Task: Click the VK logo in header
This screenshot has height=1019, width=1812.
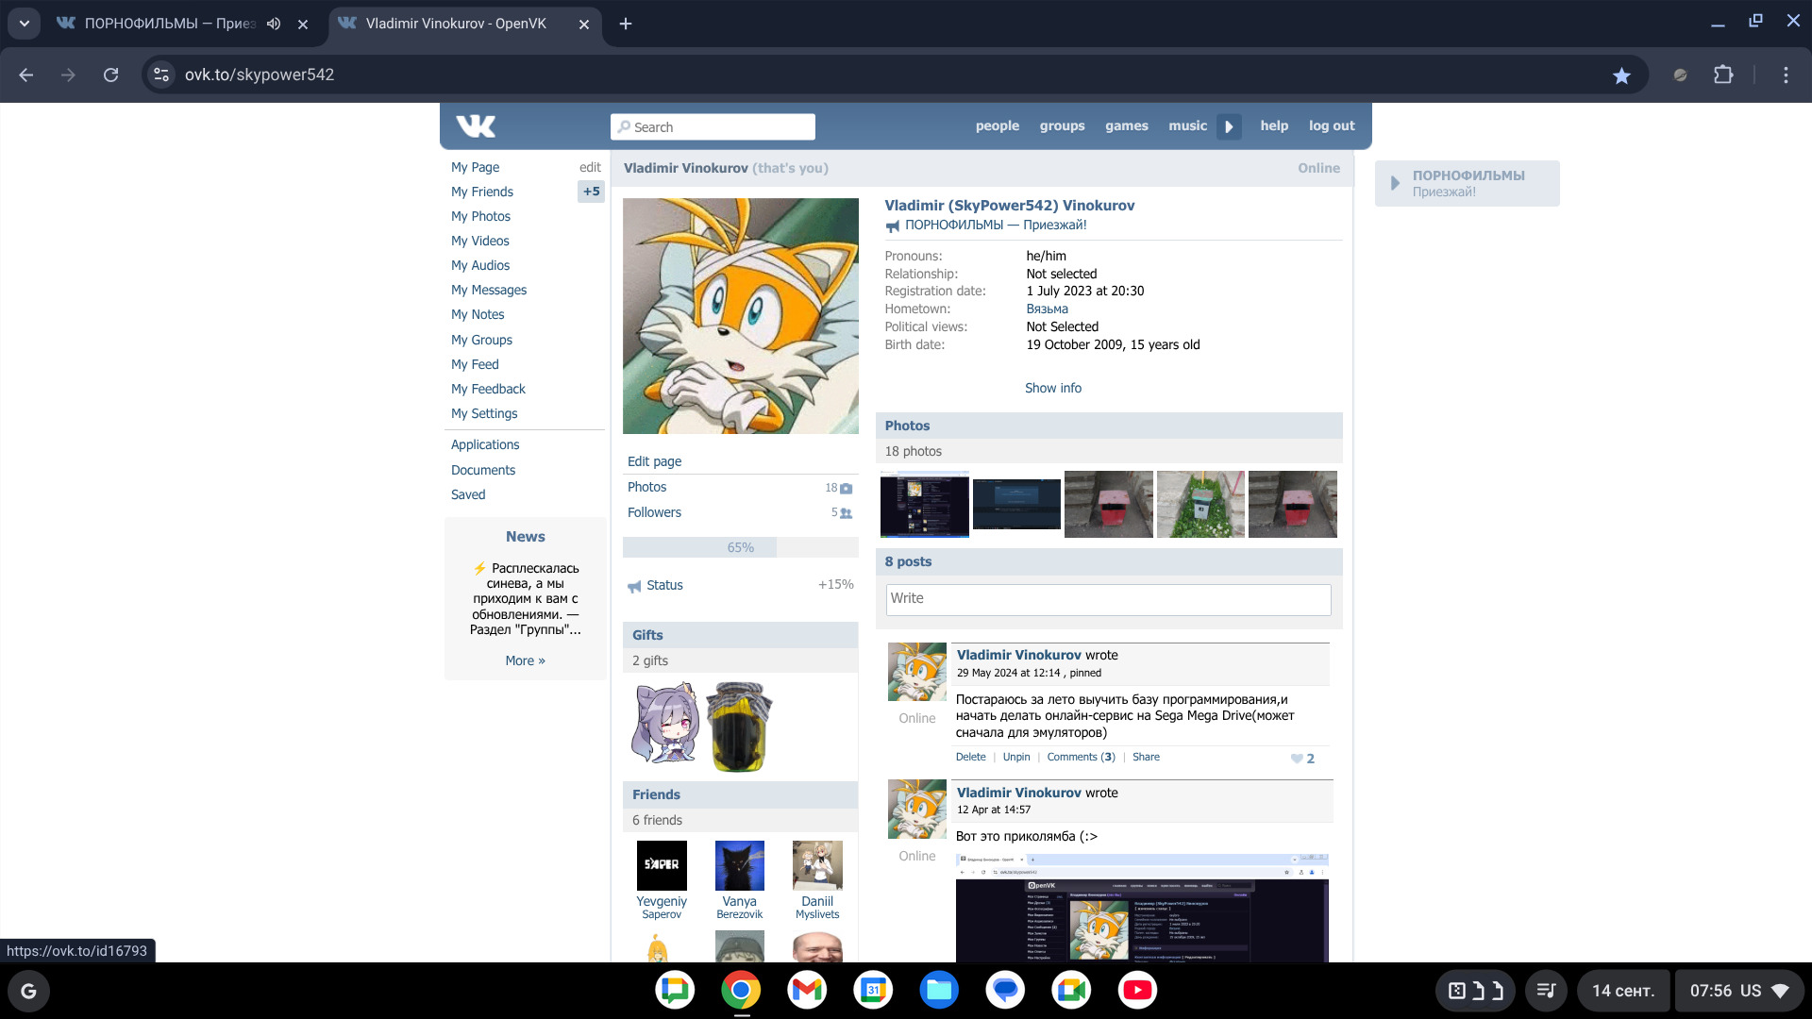Action: click(x=476, y=125)
